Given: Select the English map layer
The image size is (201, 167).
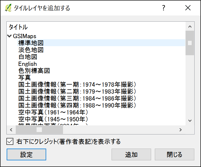Looking at the screenshot, I should [x=27, y=64].
